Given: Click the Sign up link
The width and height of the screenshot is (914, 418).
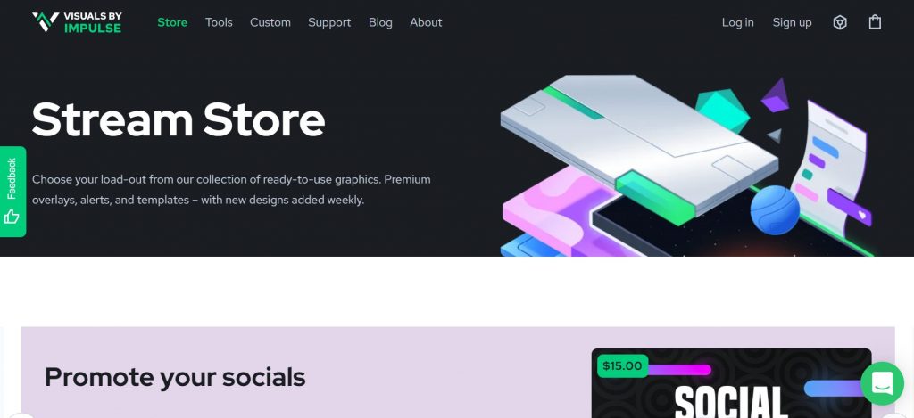Looking at the screenshot, I should pyautogui.click(x=793, y=22).
